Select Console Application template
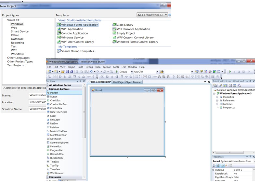The height and width of the screenshot is (195, 260). coord(72,33)
